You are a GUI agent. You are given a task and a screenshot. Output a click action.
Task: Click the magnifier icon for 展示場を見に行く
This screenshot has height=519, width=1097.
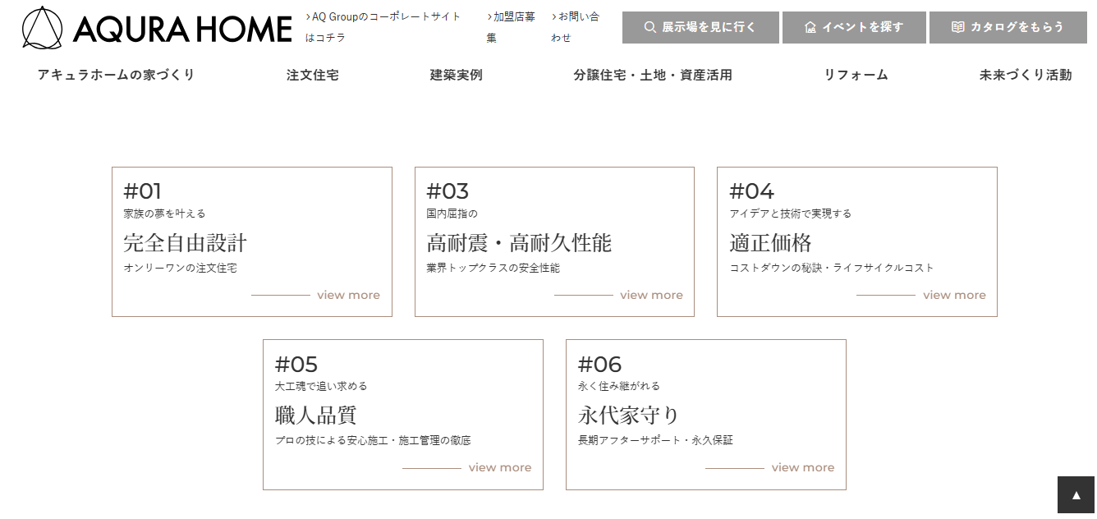[x=649, y=27]
